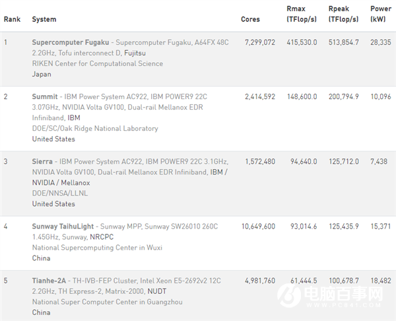Click National Supercomputing Center in Wuxi
Screen dimensions: 396x321
click(x=96, y=248)
